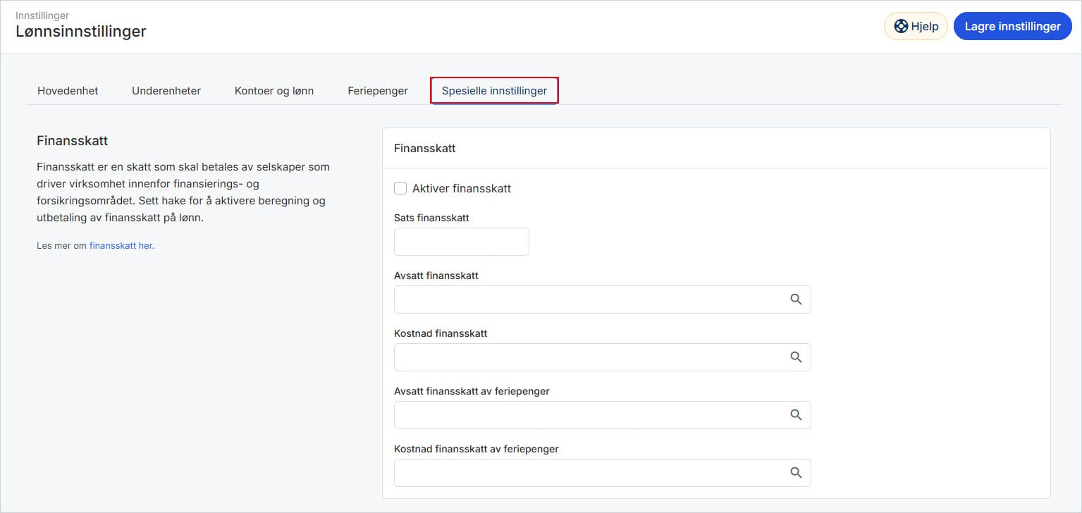The width and height of the screenshot is (1082, 513).
Task: Click the Innstillinger breadcrumb above the title
Action: pyautogui.click(x=42, y=15)
